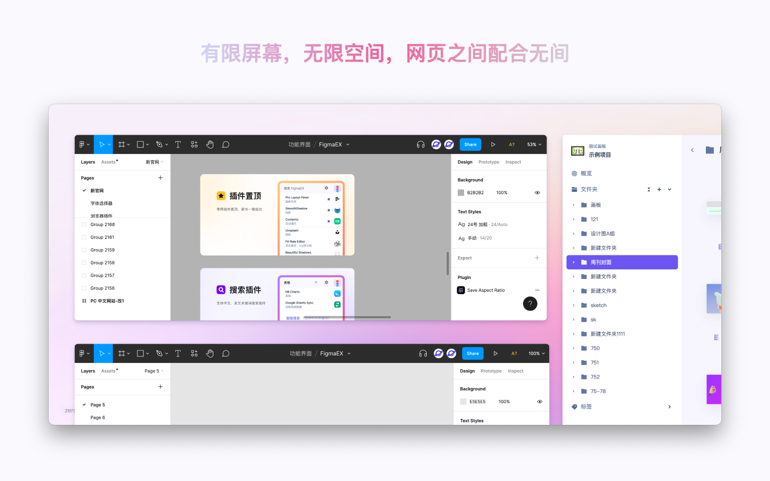Screen dimensions: 770x481
Task: Remove the Save Aspect Ratio plugin minus icon
Action: click(x=537, y=290)
